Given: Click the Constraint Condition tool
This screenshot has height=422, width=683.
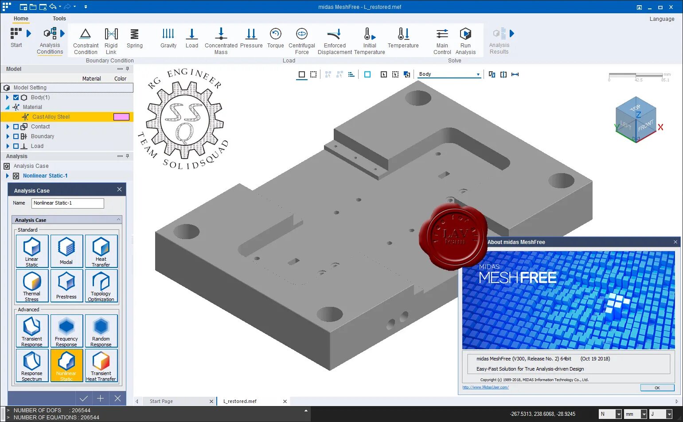Looking at the screenshot, I should pos(86,41).
